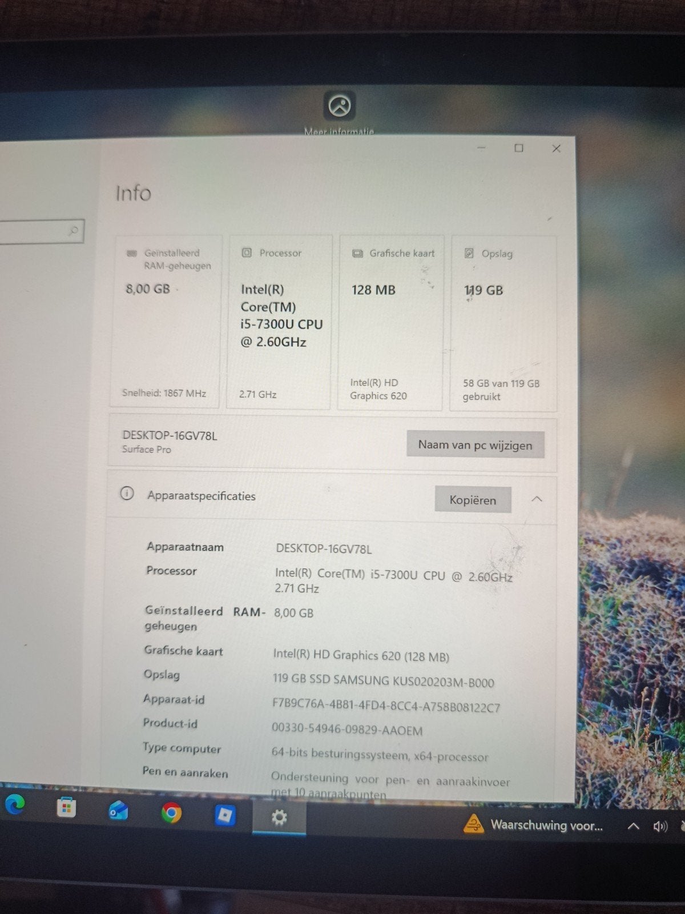The width and height of the screenshot is (685, 914).
Task: Click Product-id value 00330-54946-09829-AAOEM
Action: tap(347, 729)
